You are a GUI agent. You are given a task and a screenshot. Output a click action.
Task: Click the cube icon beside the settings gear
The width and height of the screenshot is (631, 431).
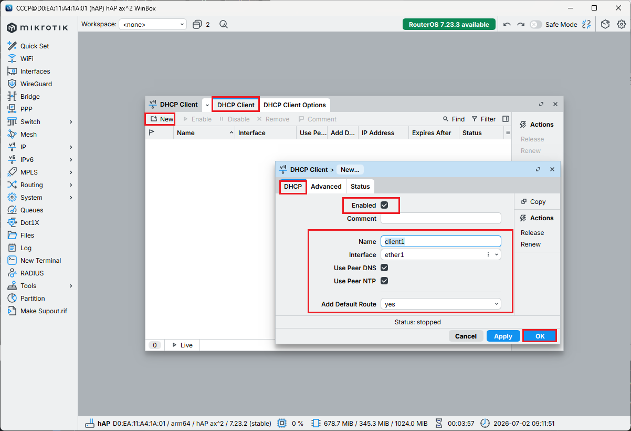605,24
